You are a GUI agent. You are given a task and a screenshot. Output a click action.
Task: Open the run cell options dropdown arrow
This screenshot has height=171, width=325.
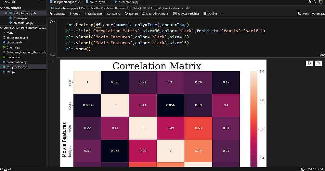[55, 21]
